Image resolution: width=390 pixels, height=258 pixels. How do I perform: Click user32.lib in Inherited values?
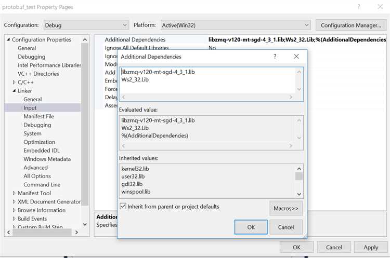133,176
